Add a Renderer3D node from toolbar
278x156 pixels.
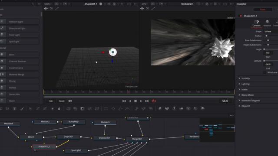[x=202, y=109]
